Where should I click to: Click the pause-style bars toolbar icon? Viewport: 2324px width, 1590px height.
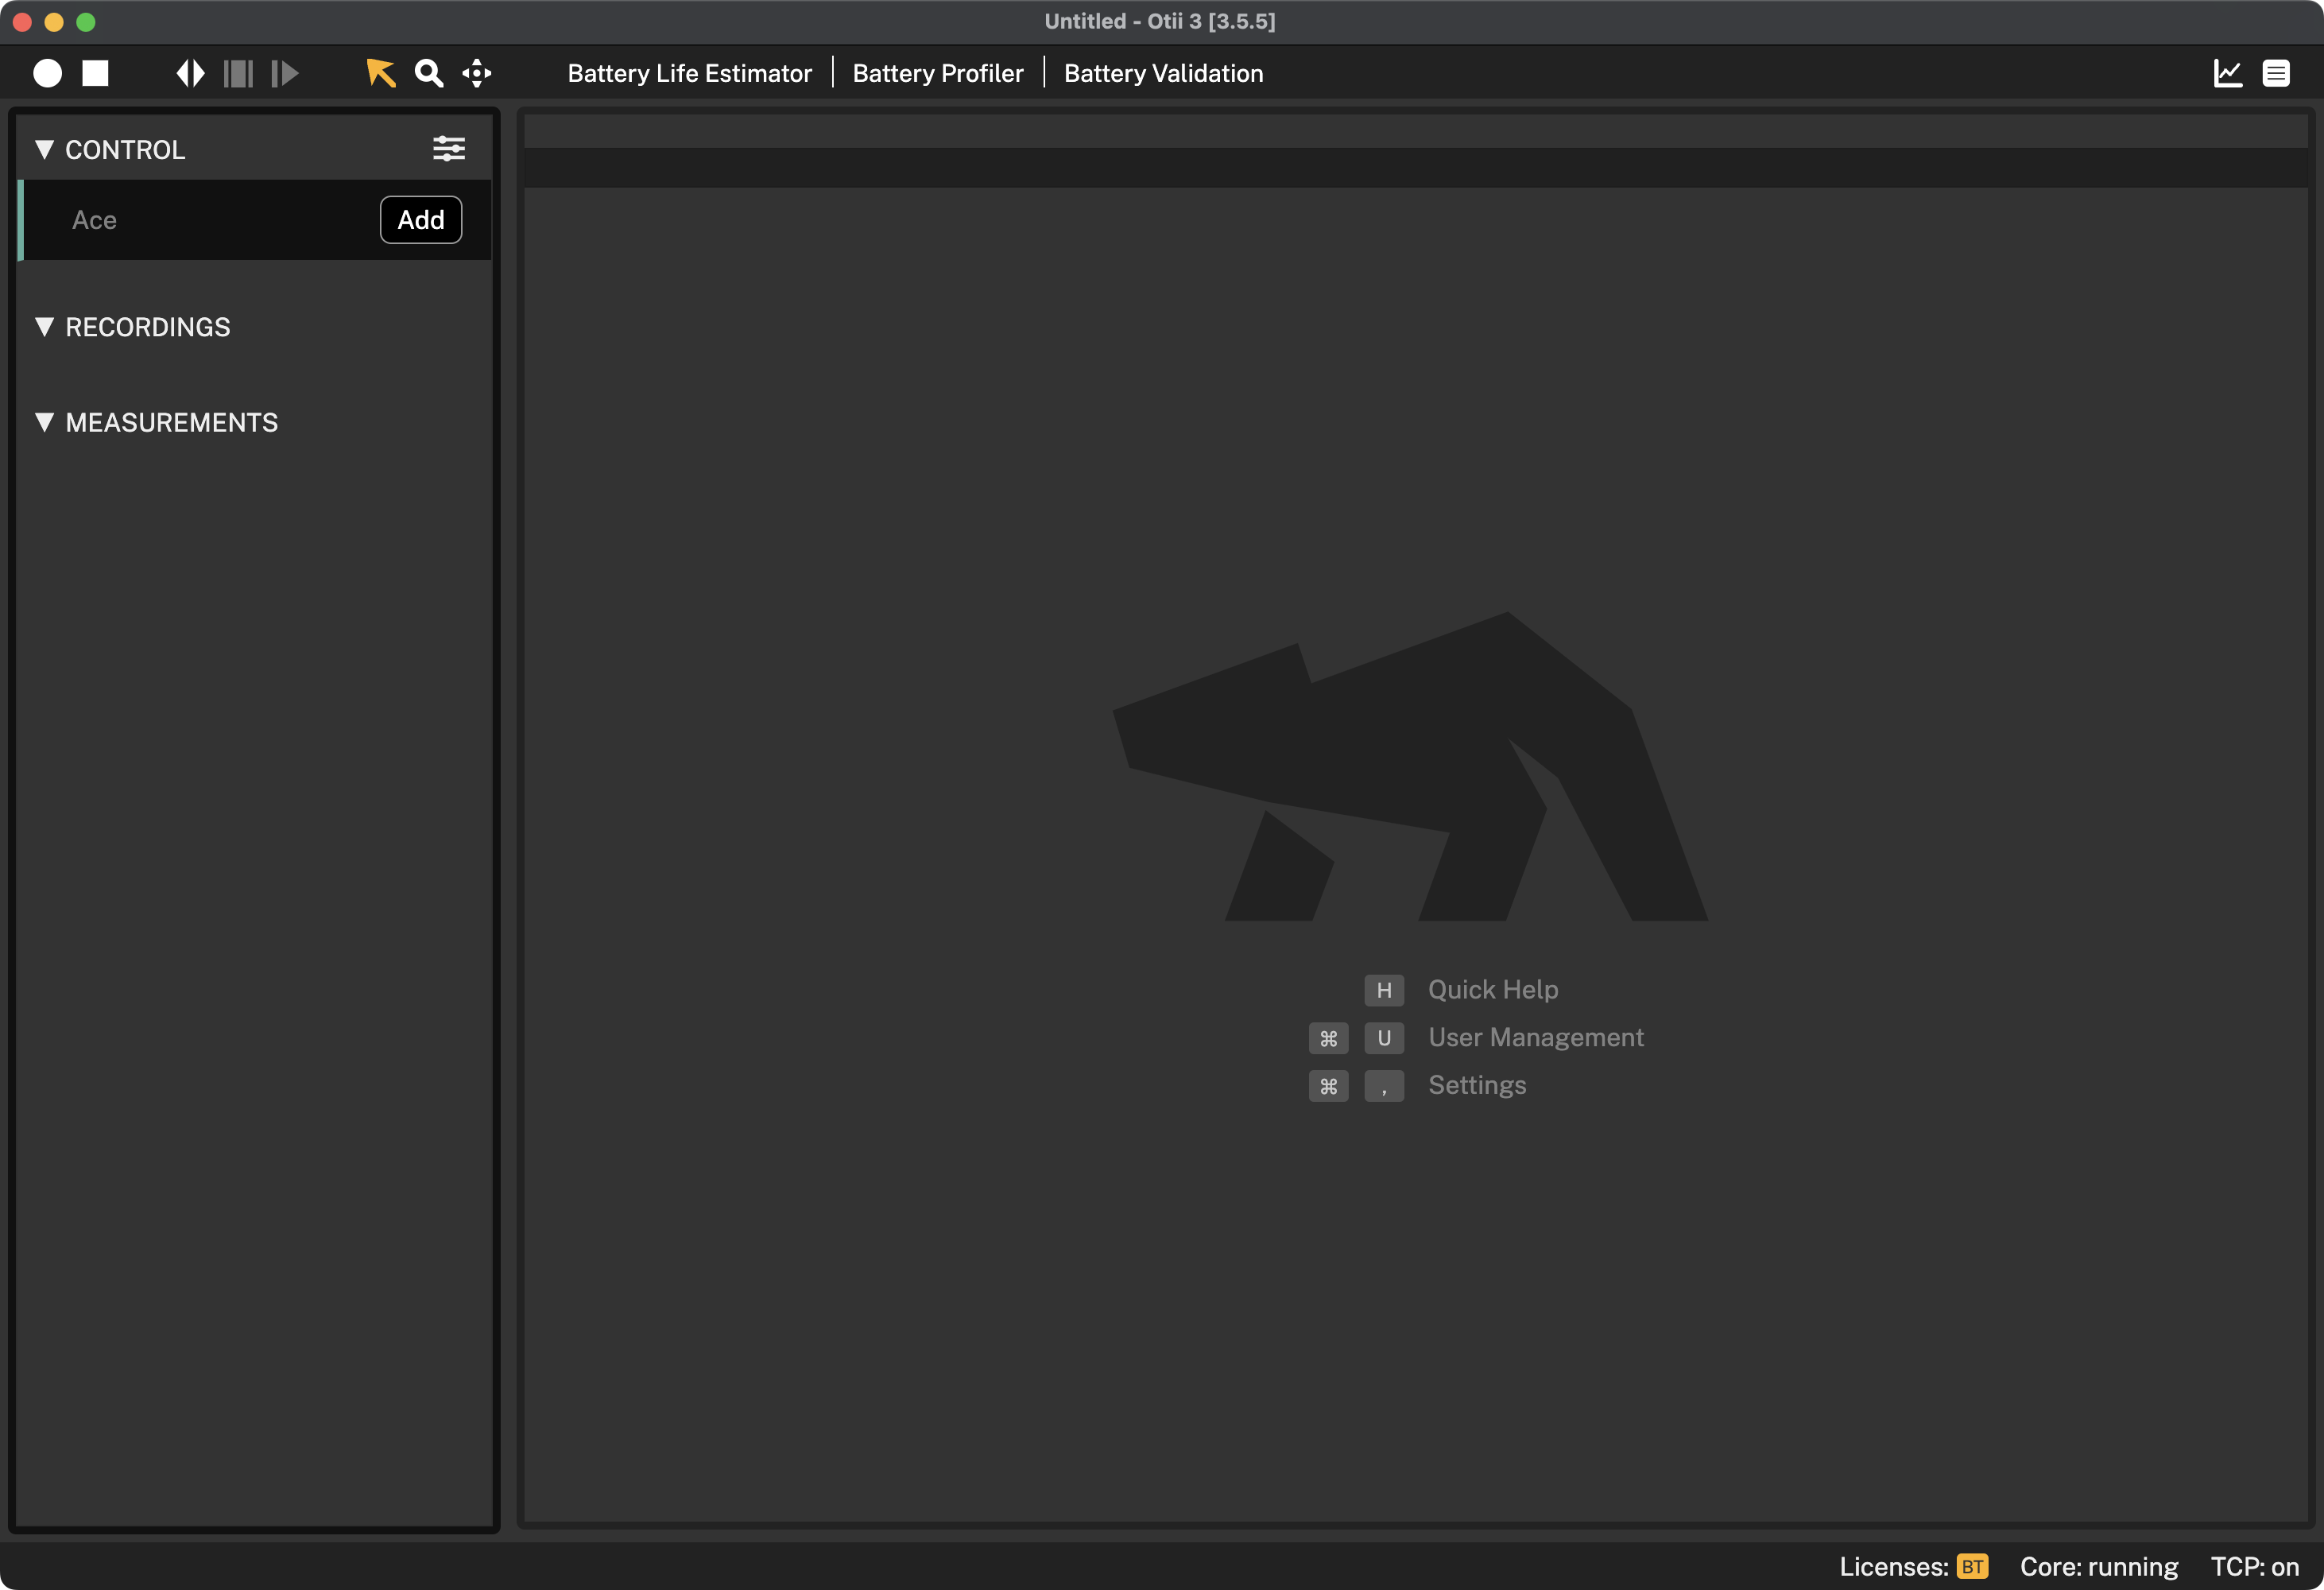[x=238, y=73]
